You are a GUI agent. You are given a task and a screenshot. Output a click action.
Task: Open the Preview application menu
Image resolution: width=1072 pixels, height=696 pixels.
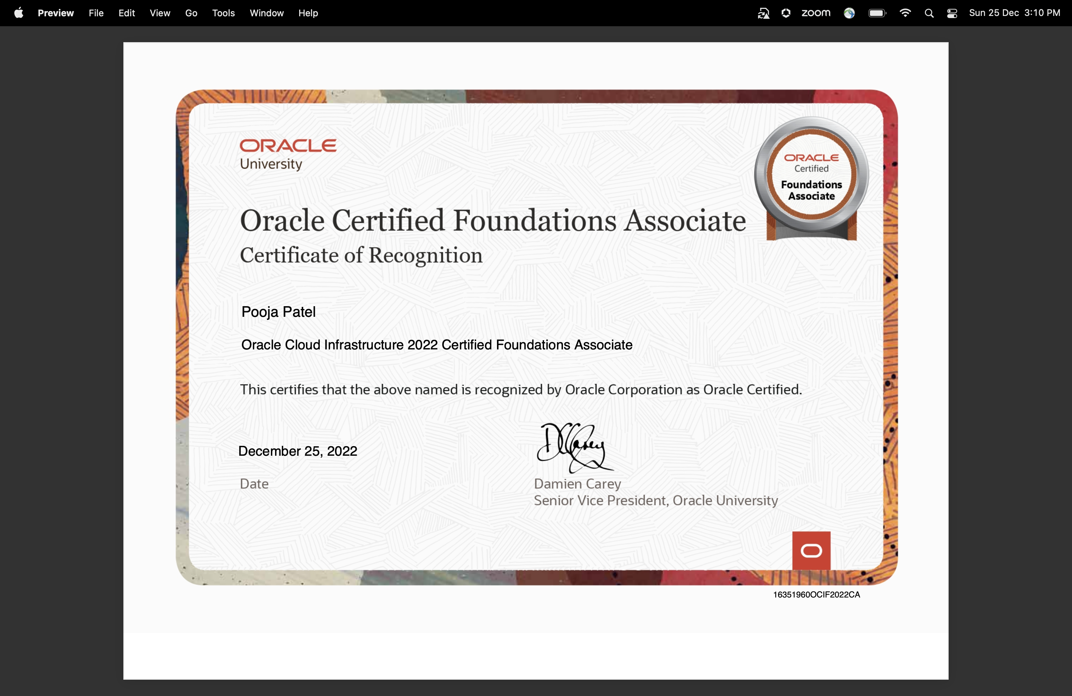click(56, 13)
